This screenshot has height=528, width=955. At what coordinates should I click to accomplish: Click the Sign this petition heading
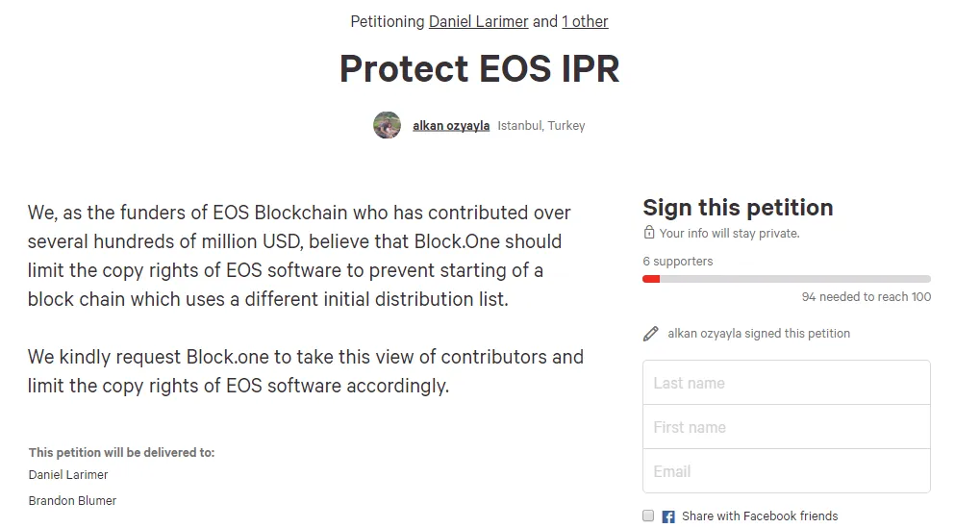coord(738,208)
